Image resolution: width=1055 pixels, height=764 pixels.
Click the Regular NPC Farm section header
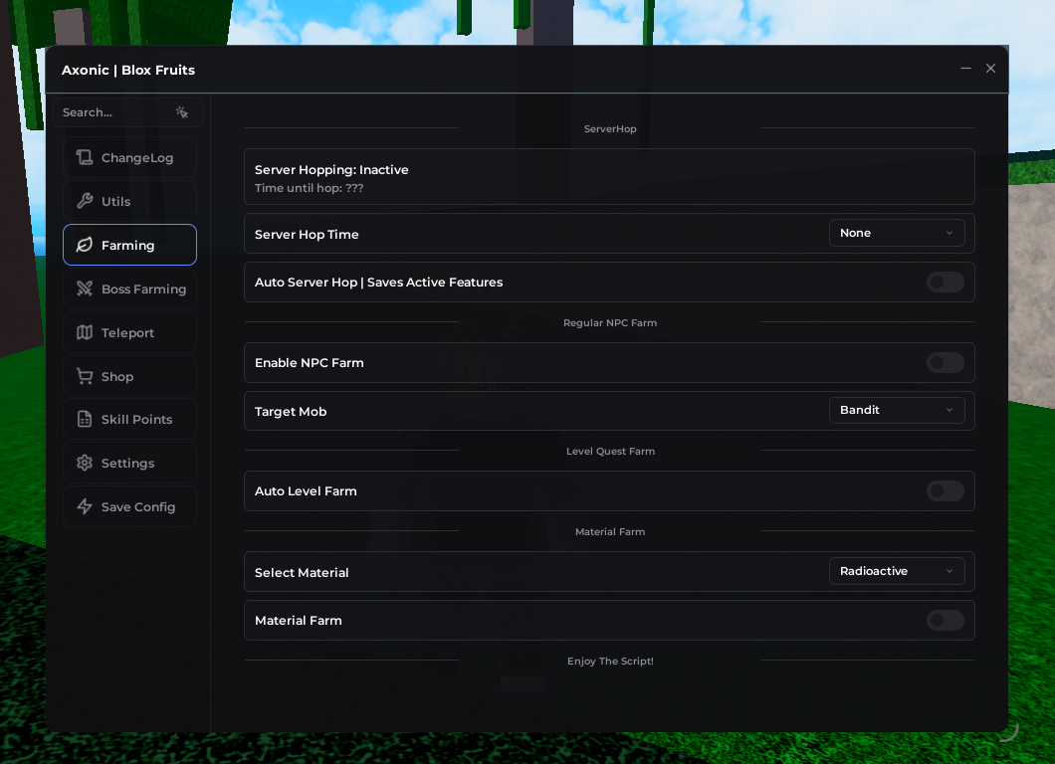(610, 323)
